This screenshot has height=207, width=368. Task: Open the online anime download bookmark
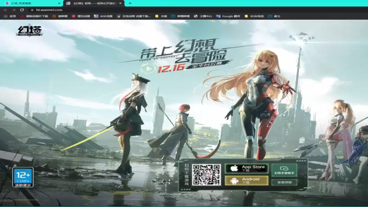[x=133, y=16]
